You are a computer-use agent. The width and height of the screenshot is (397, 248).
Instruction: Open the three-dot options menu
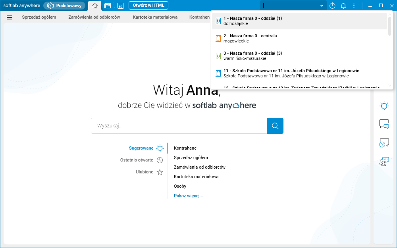coord(354,6)
